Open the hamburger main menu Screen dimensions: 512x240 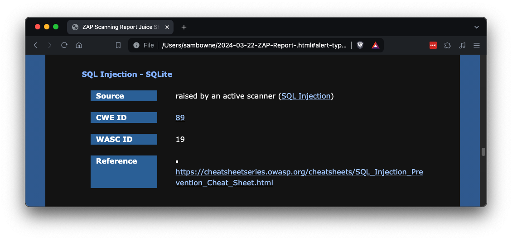(477, 45)
